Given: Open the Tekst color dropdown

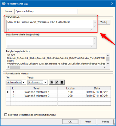Looking at the screenshot, I should (45, 82).
